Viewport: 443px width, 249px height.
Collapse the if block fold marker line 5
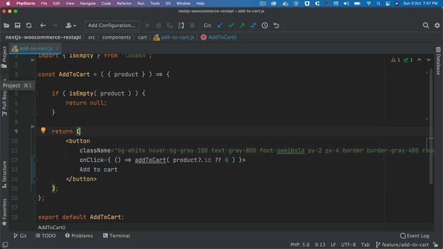[35, 93]
